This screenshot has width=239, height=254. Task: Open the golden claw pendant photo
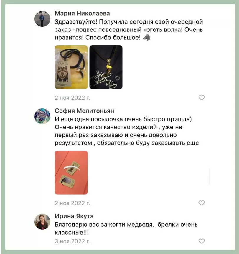point(106,67)
